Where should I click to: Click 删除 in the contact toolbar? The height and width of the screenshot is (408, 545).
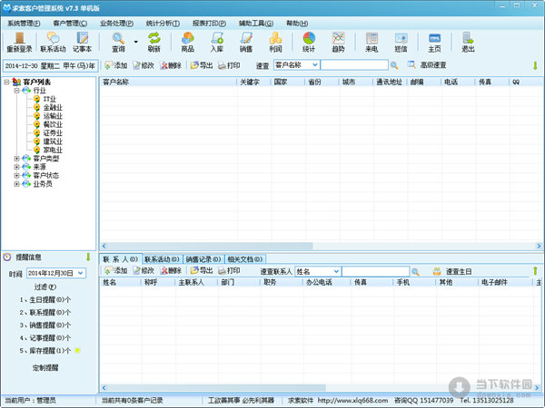[171, 270]
